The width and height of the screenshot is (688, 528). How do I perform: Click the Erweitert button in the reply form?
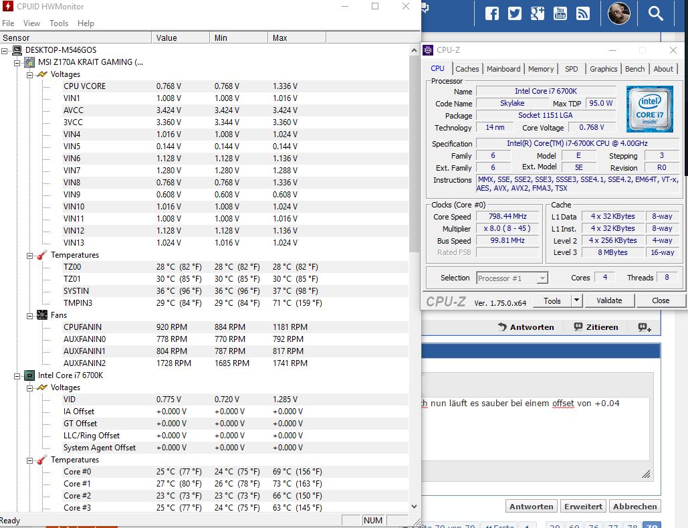[583, 507]
